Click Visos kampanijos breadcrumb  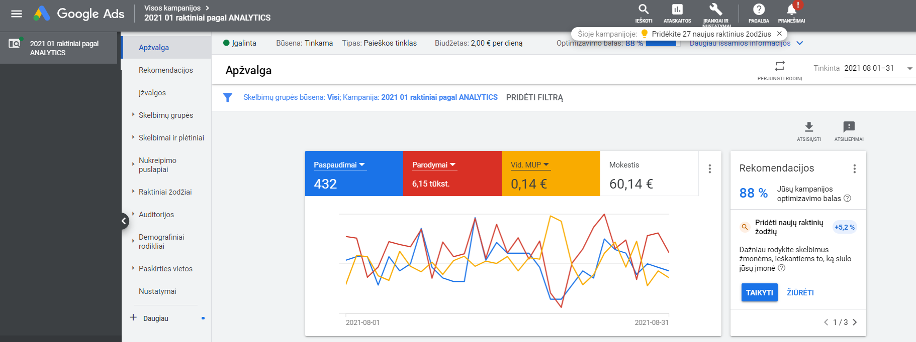coord(172,8)
